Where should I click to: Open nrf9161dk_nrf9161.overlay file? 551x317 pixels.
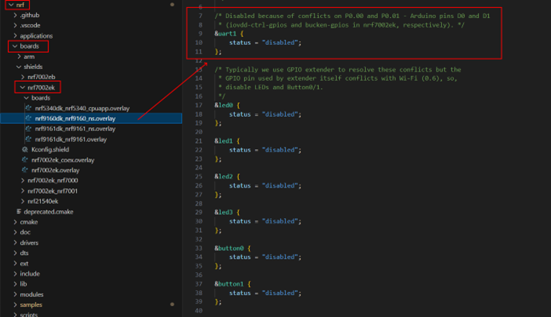(x=71, y=139)
